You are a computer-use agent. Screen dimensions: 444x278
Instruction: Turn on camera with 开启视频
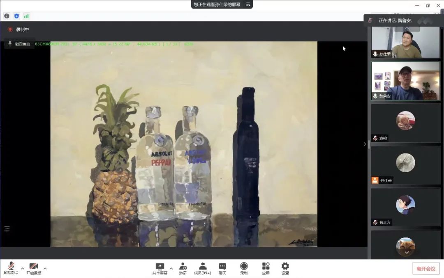tap(34, 268)
